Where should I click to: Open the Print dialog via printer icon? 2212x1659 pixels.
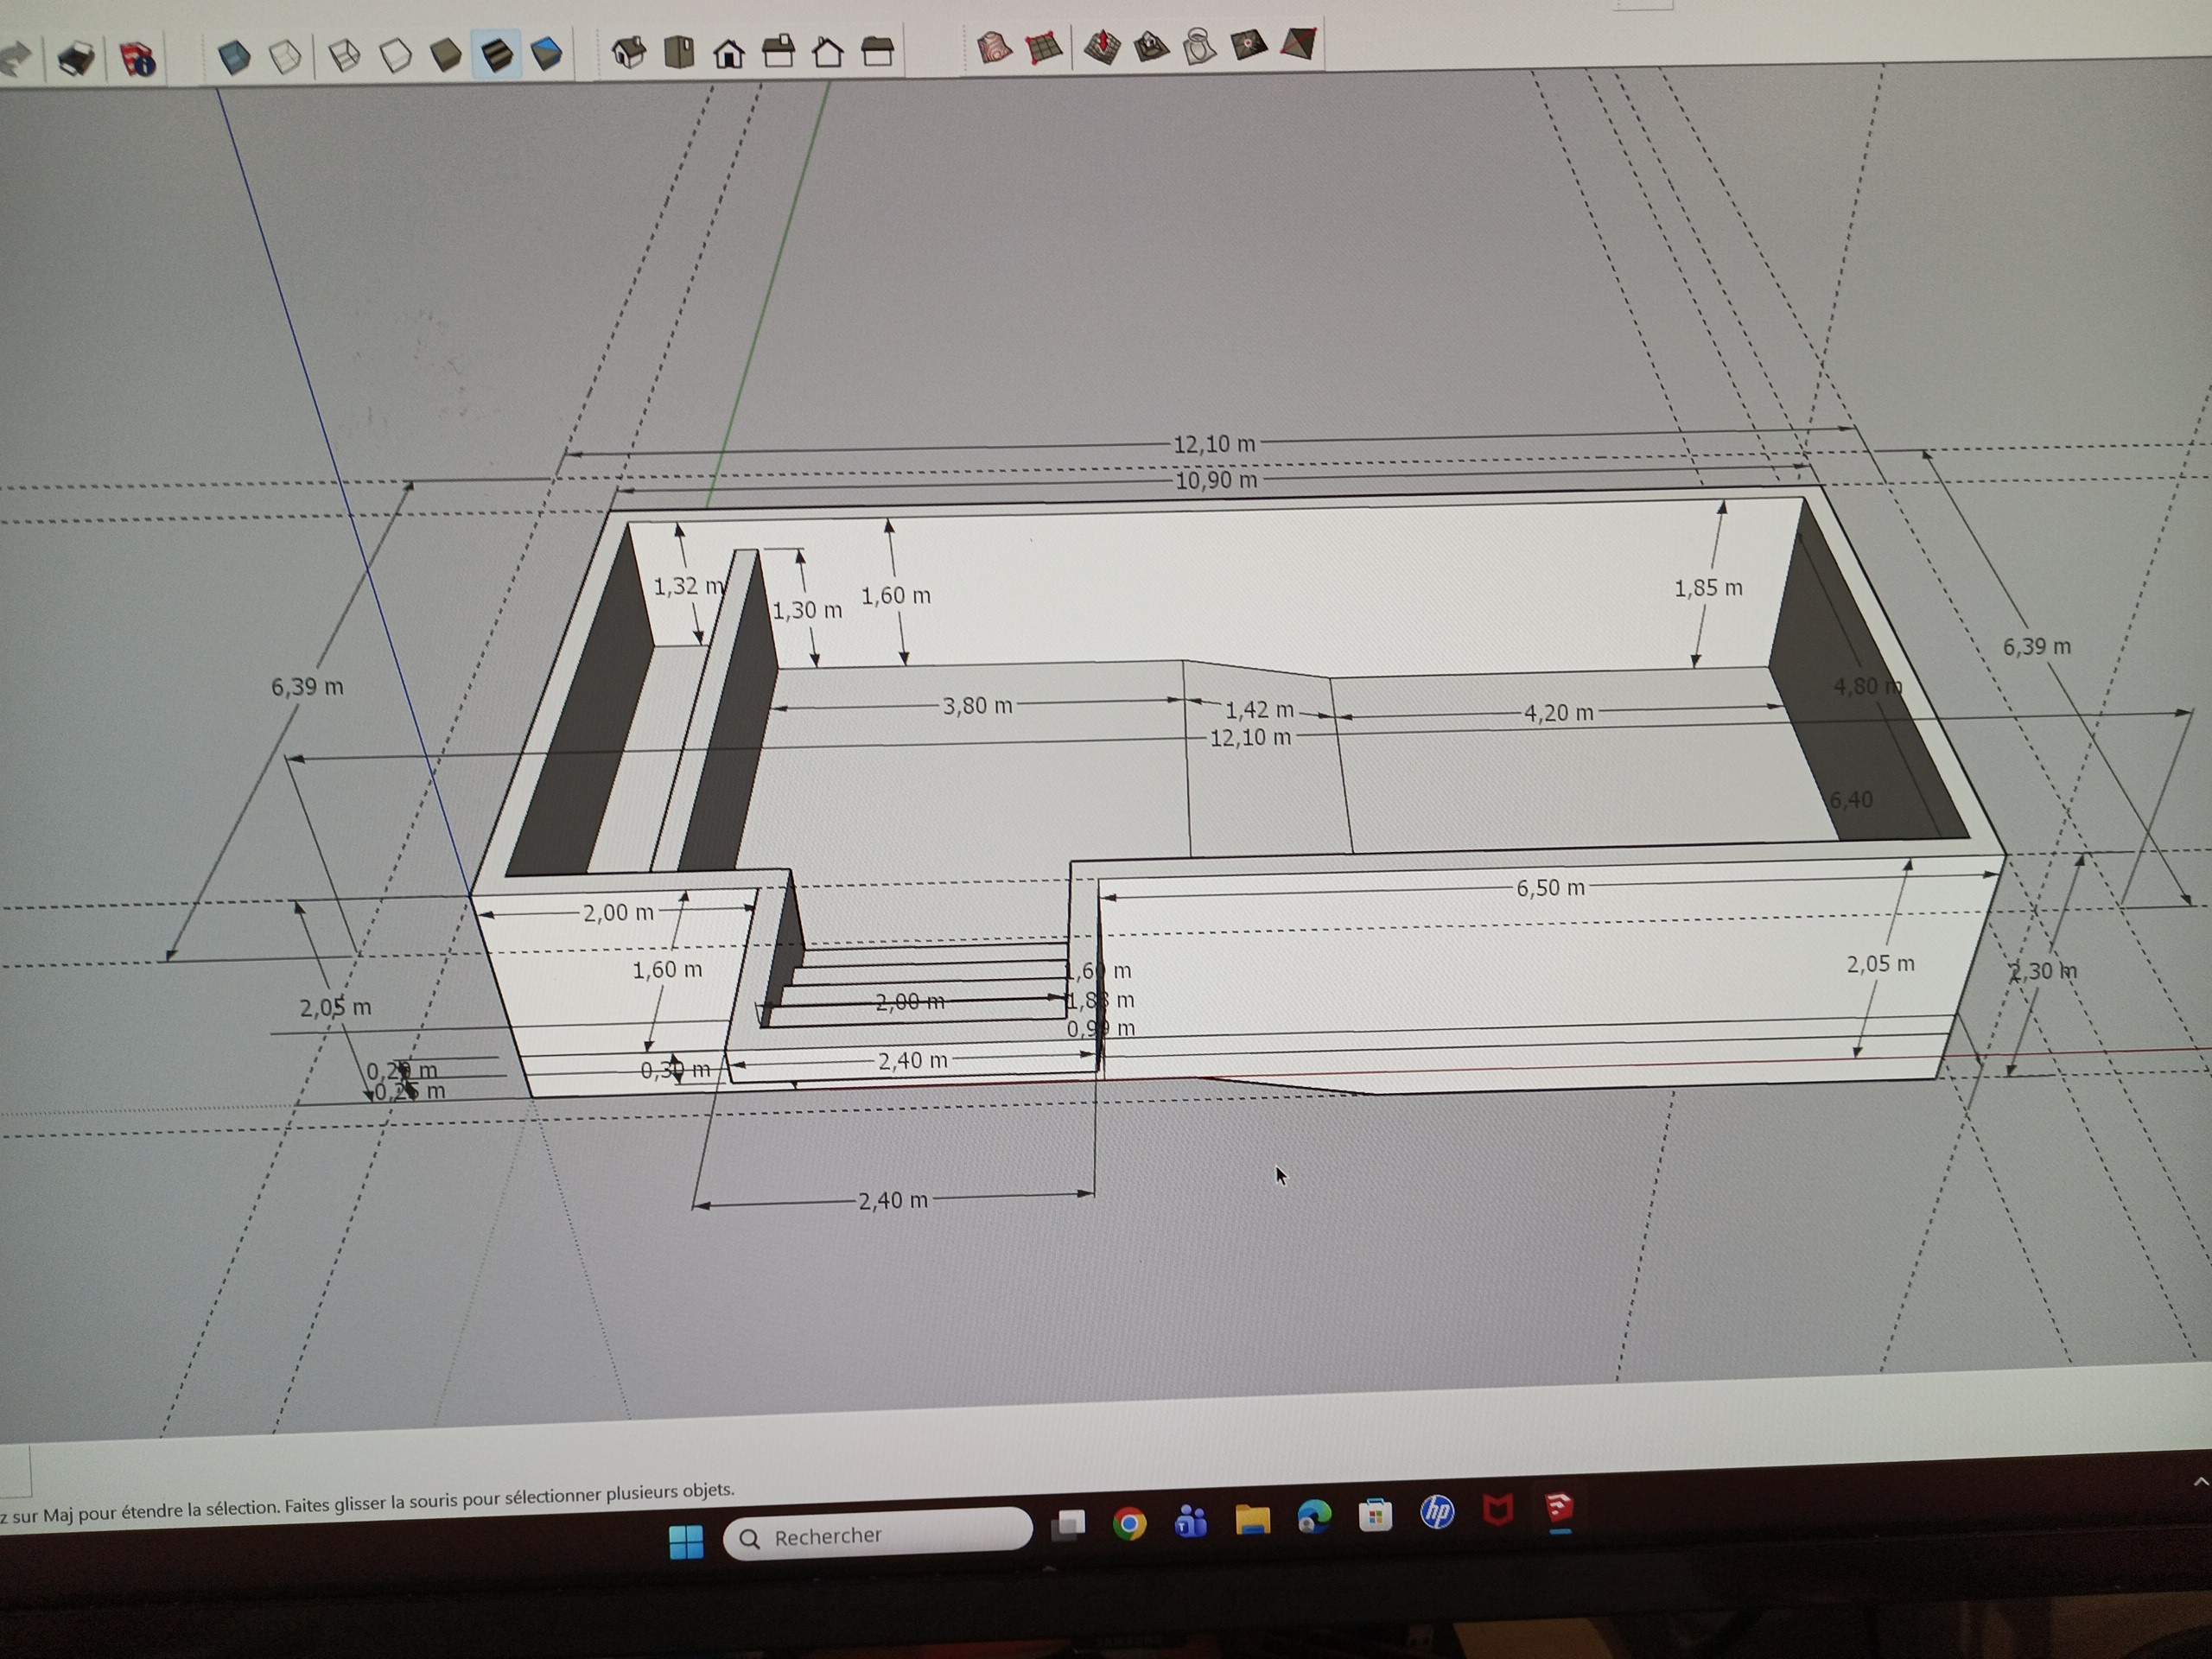(x=77, y=58)
